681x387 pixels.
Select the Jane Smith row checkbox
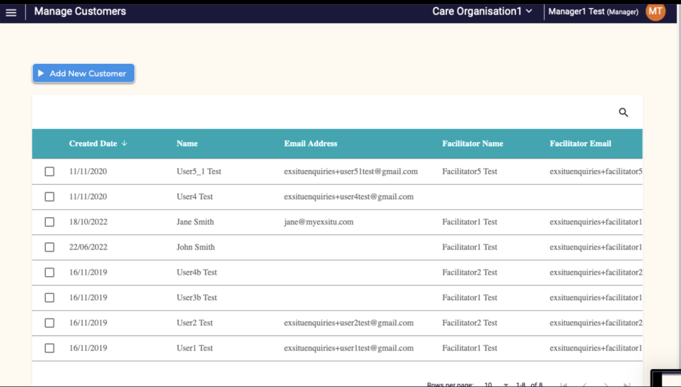[50, 222]
